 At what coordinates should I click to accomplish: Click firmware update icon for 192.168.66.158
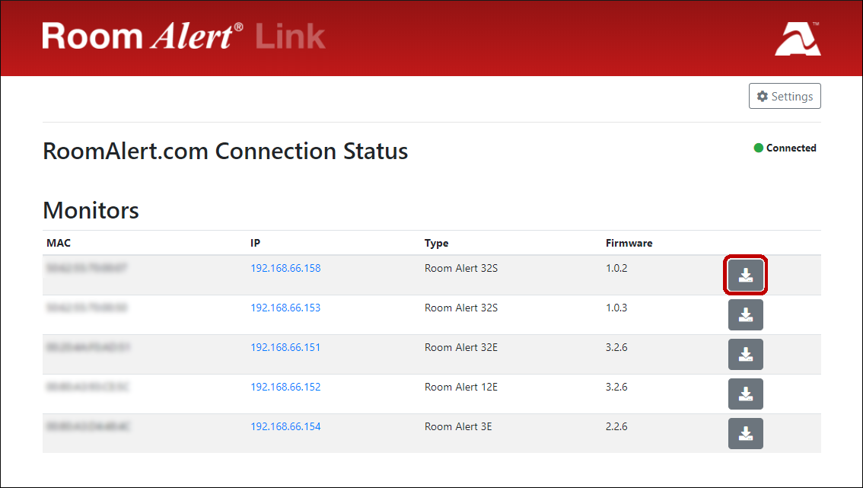[745, 276]
